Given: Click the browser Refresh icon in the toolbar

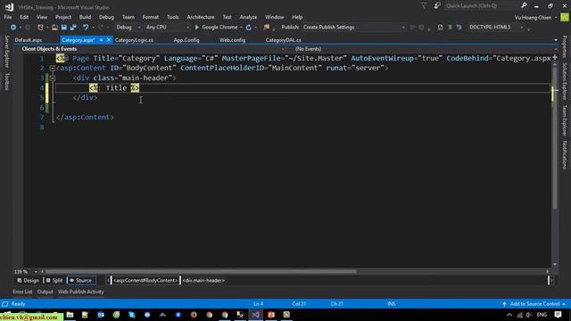Looking at the screenshot, I should click(249, 28).
